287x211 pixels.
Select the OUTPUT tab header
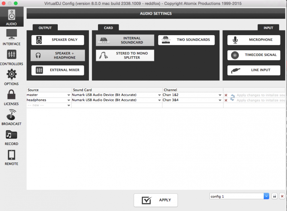pyautogui.click(x=45, y=28)
